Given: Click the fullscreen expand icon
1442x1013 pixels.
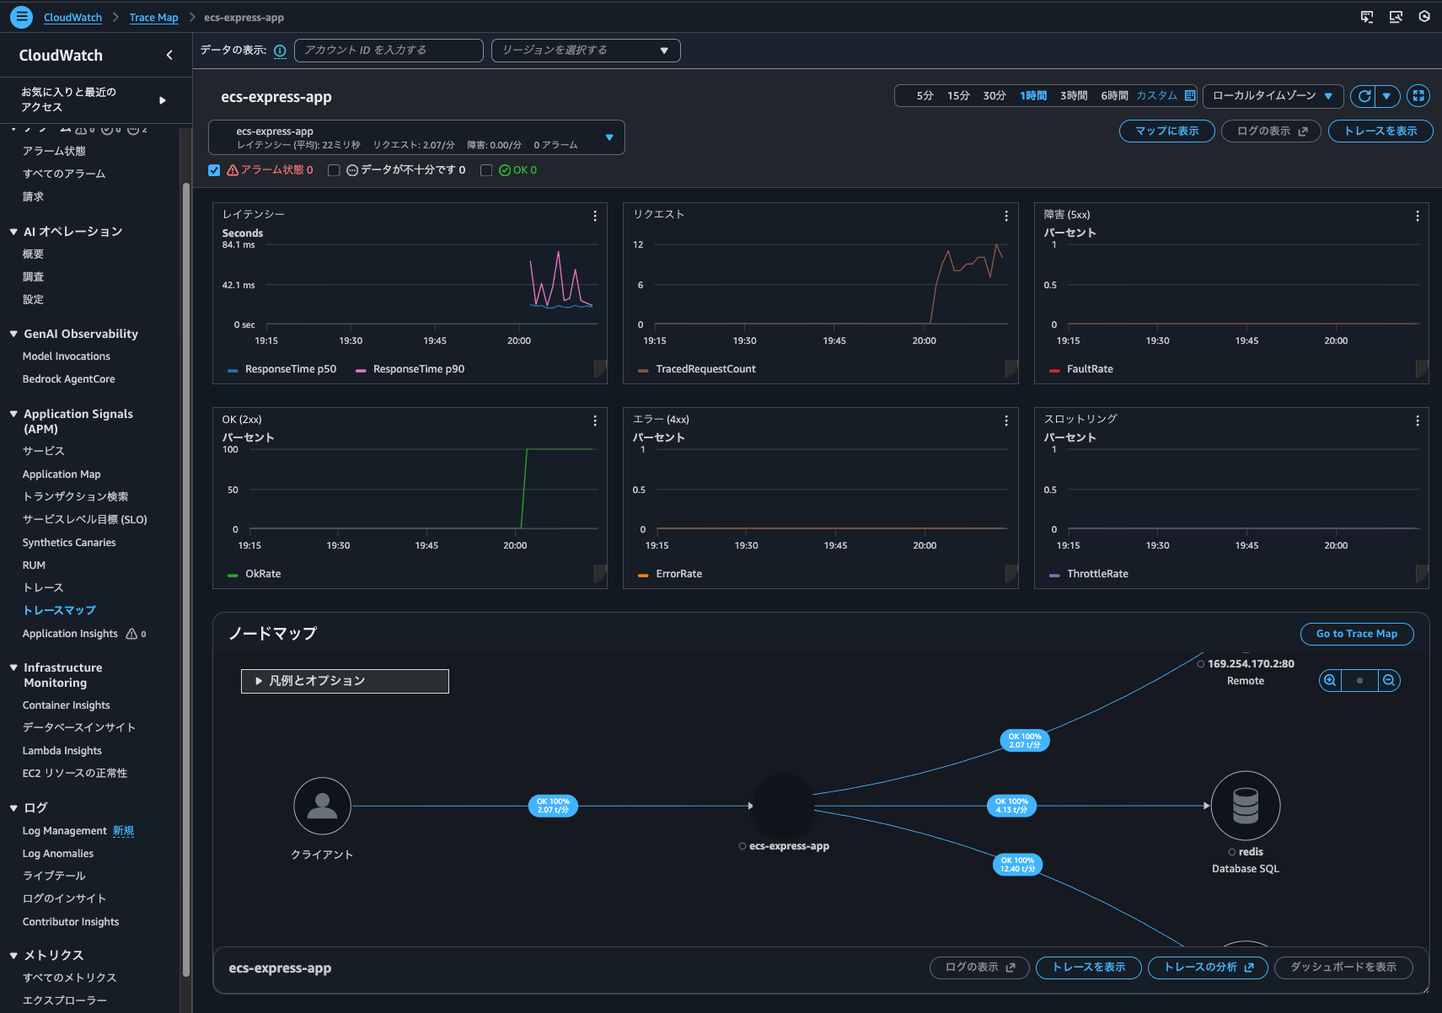Looking at the screenshot, I should pyautogui.click(x=1418, y=96).
